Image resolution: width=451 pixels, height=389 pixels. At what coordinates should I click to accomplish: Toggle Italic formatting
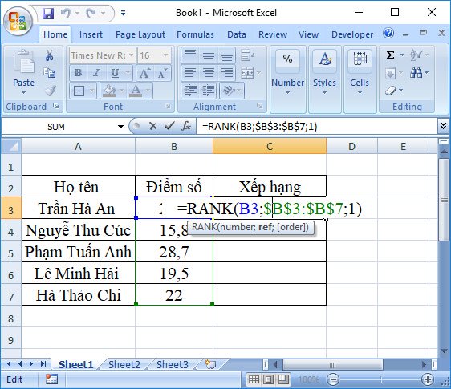(x=96, y=73)
